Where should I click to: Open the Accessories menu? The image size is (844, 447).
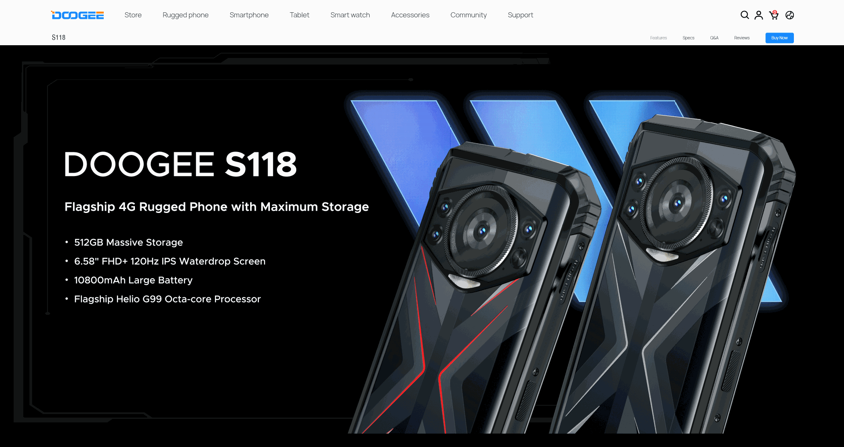[410, 15]
